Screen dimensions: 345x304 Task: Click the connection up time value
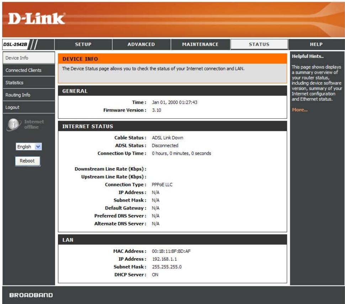181,153
